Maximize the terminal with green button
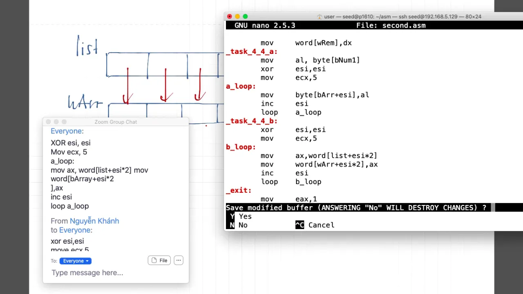 click(245, 16)
